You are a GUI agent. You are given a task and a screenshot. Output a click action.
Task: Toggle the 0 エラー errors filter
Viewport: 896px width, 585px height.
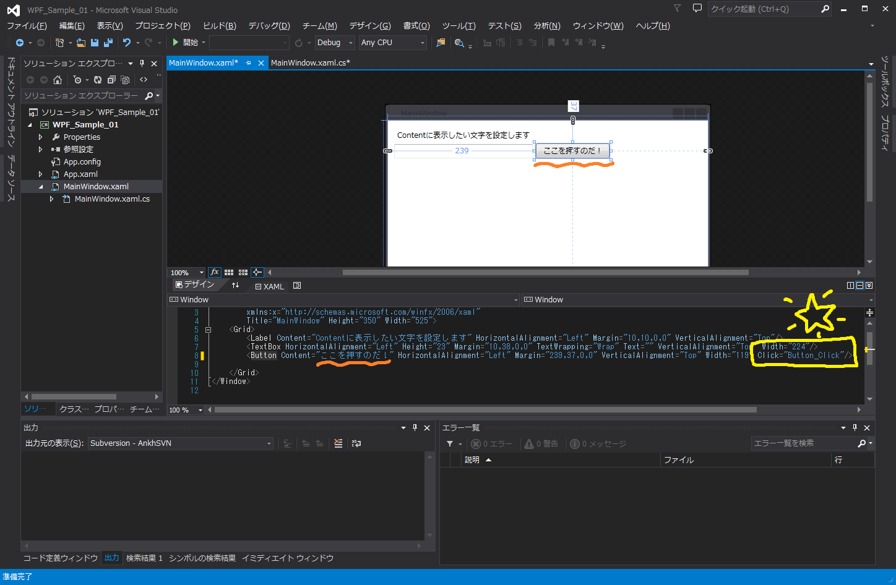(491, 444)
